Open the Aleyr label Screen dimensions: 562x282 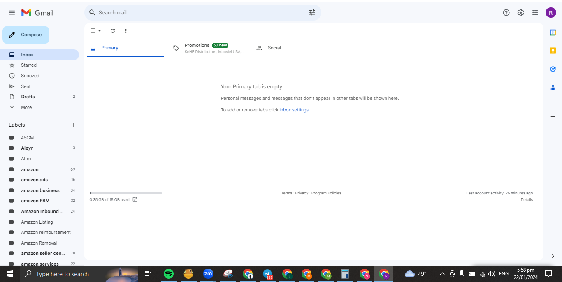39,148
